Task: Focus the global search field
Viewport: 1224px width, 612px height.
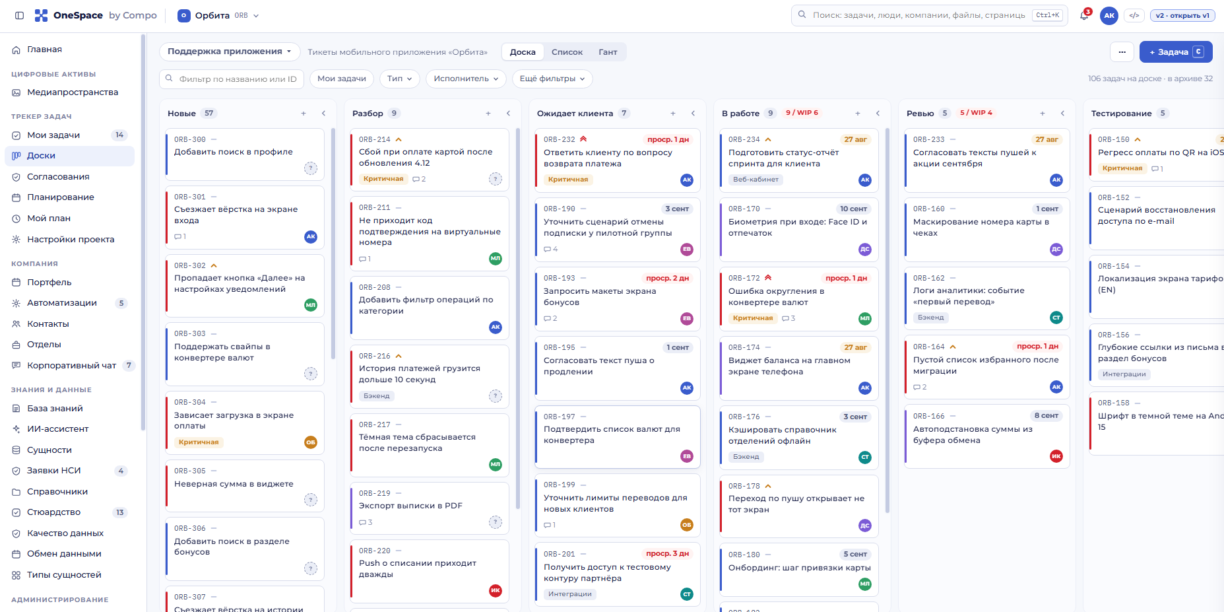Action: [929, 15]
